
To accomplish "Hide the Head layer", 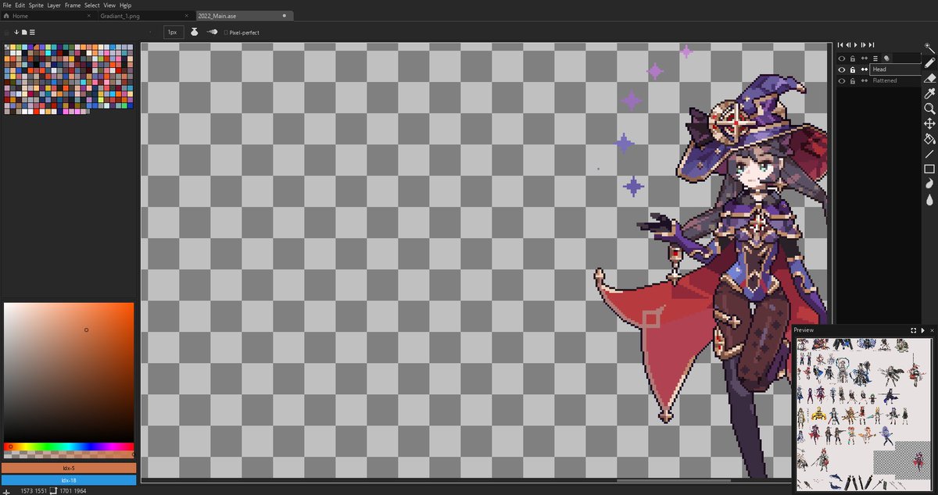I will [842, 69].
